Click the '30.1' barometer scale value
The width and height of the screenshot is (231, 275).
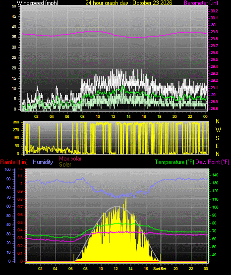pos(214,18)
